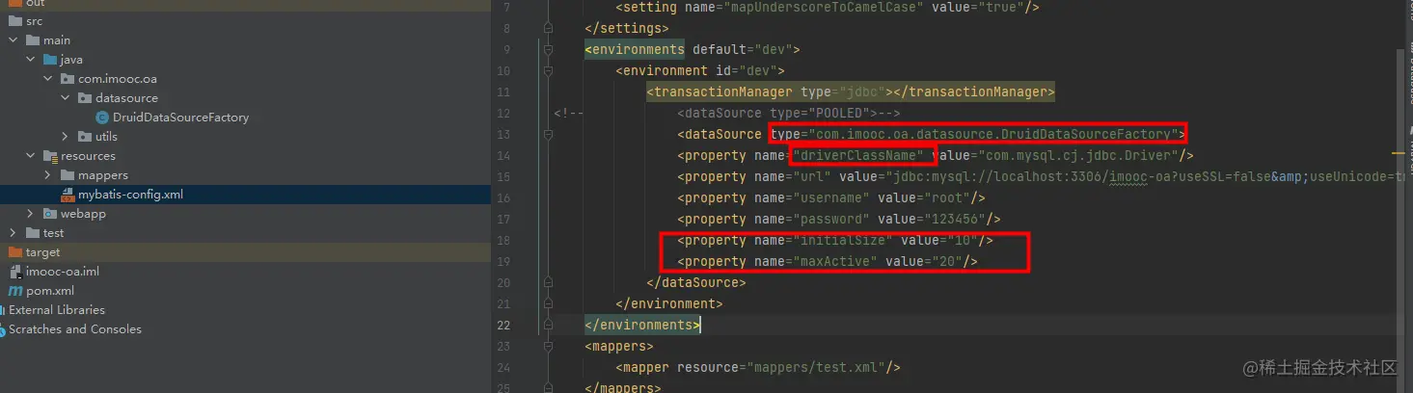Viewport: 1413px width, 393px height.
Task: Click fold marker beside closing environments tag
Action: (548, 325)
